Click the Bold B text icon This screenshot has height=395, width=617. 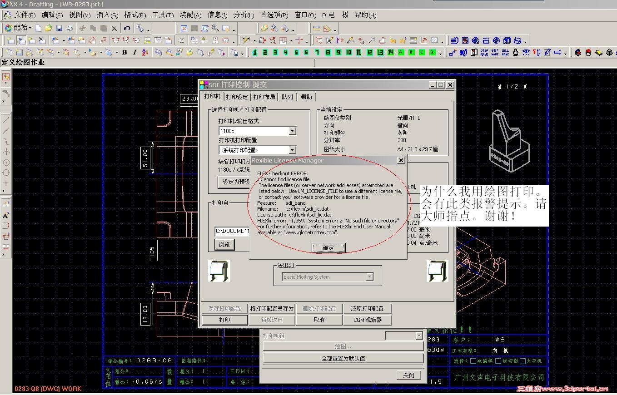(124, 52)
